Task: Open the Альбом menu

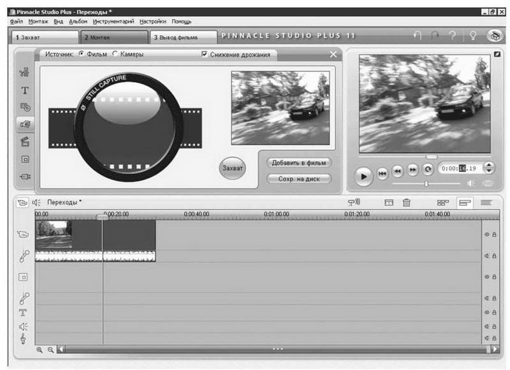Action: pos(78,22)
